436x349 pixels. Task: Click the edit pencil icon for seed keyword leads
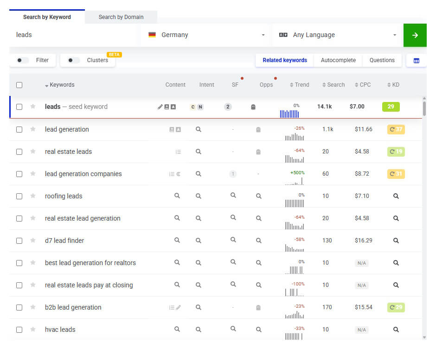[160, 106]
